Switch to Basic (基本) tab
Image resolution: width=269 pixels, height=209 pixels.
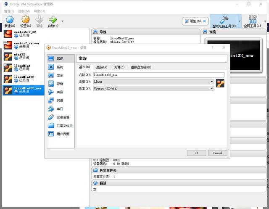pos(84,67)
